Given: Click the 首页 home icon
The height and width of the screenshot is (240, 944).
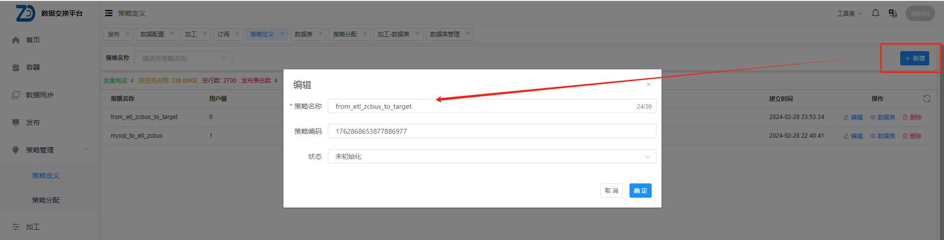Looking at the screenshot, I should [16, 40].
